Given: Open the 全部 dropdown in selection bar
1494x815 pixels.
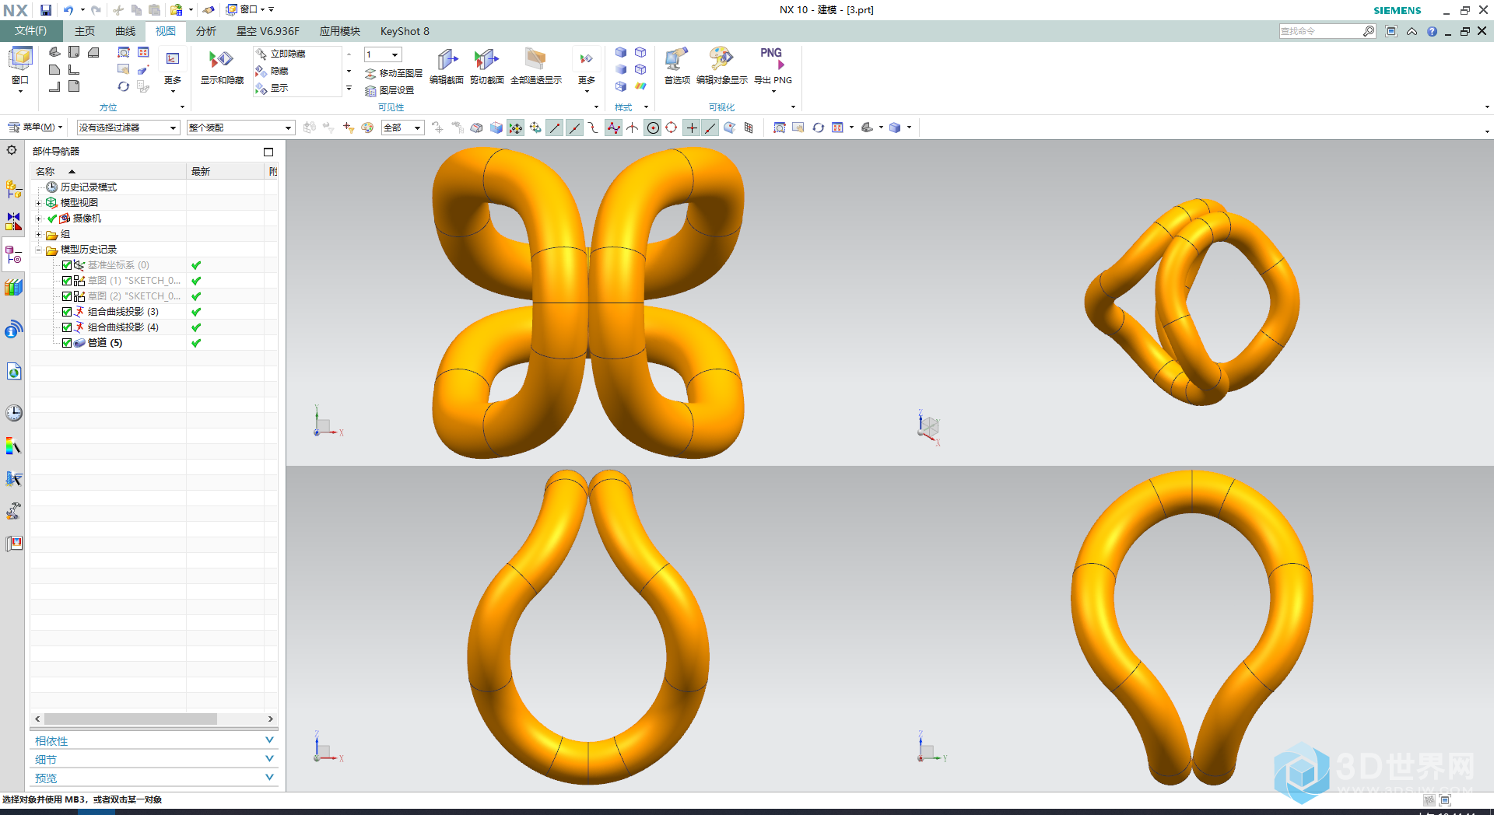Looking at the screenshot, I should coord(402,128).
